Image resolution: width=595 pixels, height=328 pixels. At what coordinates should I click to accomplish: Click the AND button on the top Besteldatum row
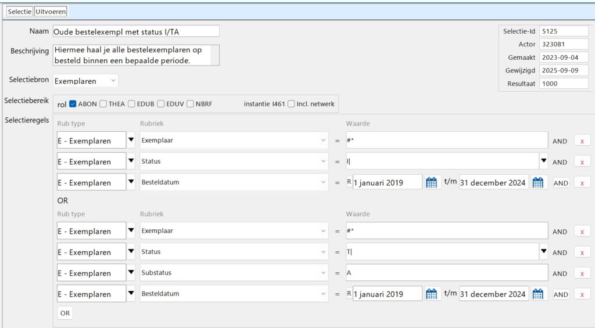coord(560,183)
